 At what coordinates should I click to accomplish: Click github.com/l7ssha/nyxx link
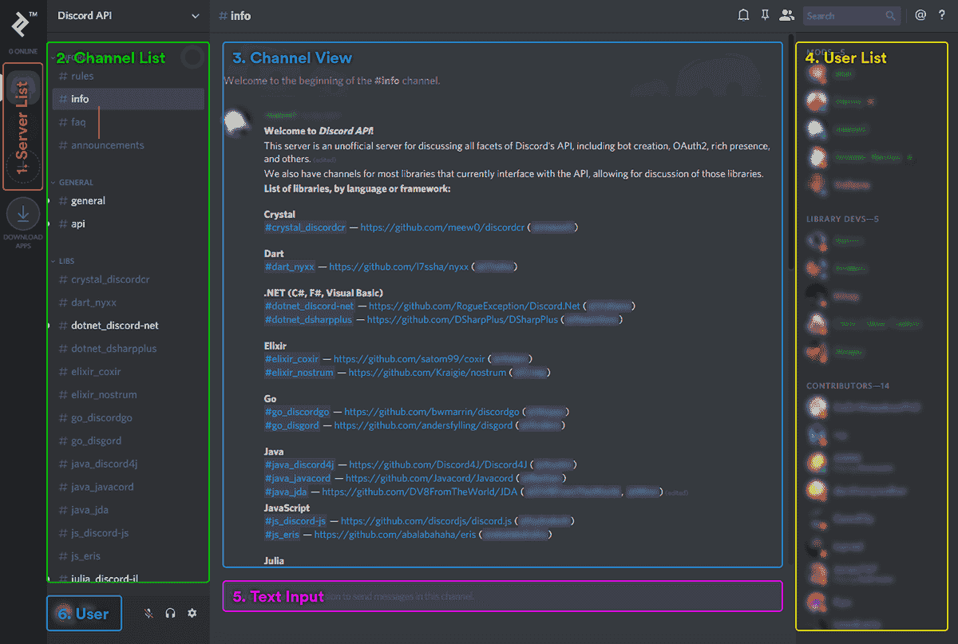pos(398,267)
